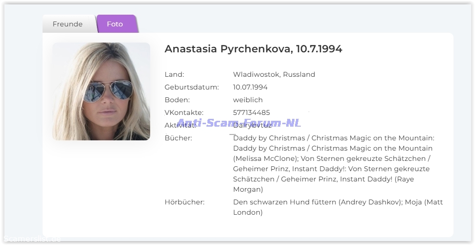Switch to the Freunde tab

(x=68, y=24)
